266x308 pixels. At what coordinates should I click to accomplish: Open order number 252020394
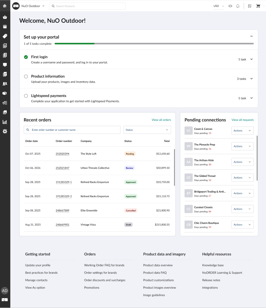[63, 154]
